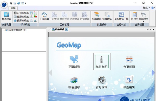
Task: Close the active document with the tab-strip X
Action: pos(153,30)
